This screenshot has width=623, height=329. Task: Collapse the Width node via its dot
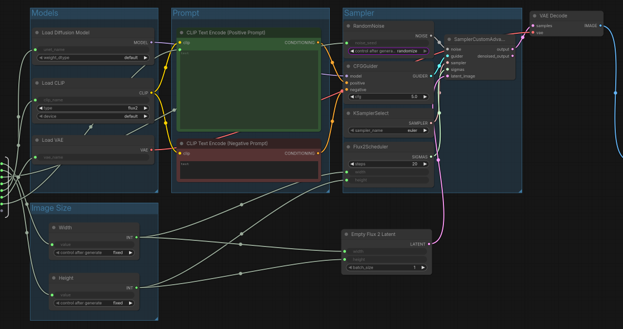click(x=54, y=228)
